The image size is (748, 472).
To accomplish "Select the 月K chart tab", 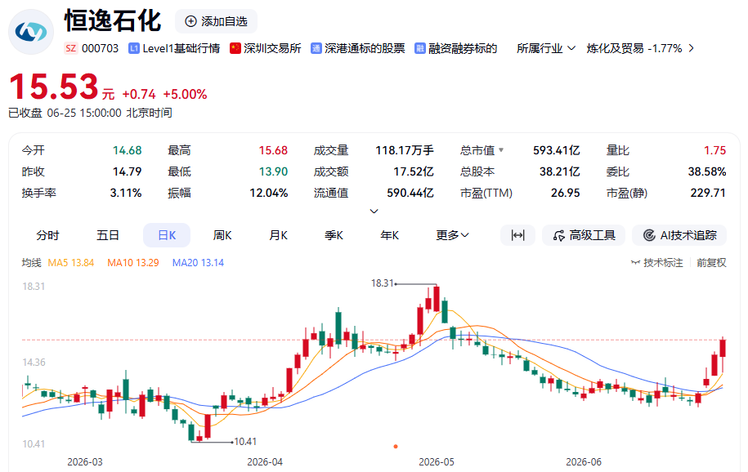I will [x=278, y=235].
